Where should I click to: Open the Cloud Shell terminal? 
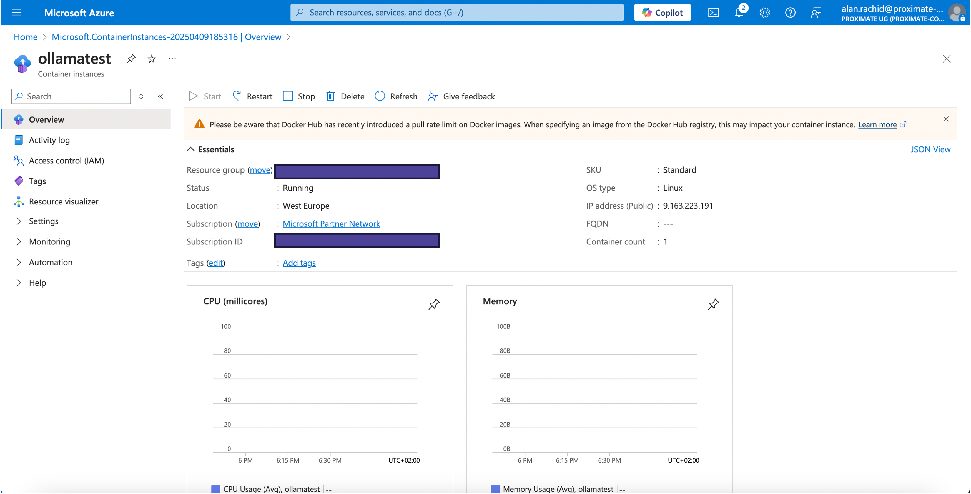[713, 13]
